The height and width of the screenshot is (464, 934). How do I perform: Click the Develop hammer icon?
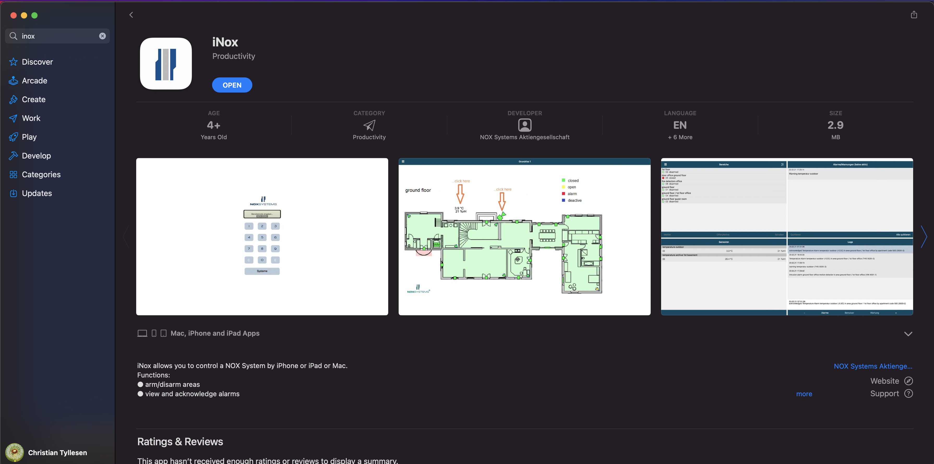click(13, 156)
